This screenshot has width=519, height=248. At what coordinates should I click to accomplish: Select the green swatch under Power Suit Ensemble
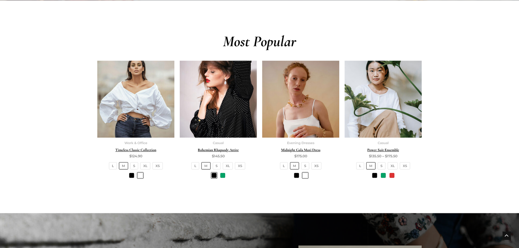click(x=383, y=175)
